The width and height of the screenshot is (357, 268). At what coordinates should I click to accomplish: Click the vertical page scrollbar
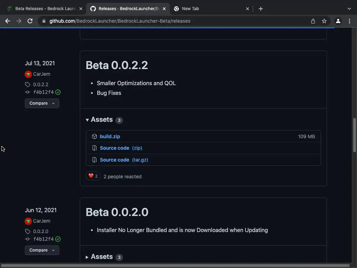tap(355, 135)
